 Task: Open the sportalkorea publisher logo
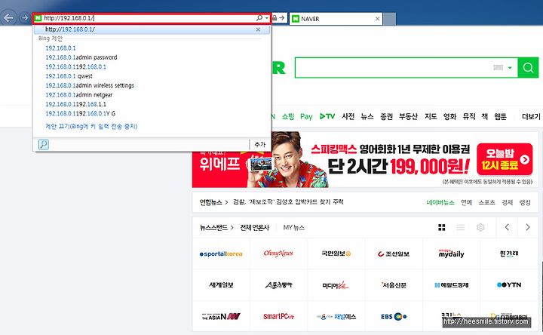pos(221,254)
